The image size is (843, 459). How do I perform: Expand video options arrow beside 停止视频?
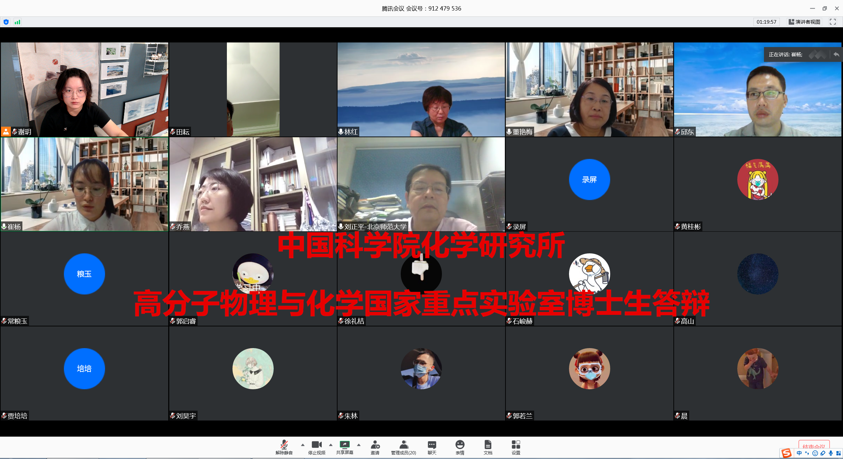coord(331,445)
